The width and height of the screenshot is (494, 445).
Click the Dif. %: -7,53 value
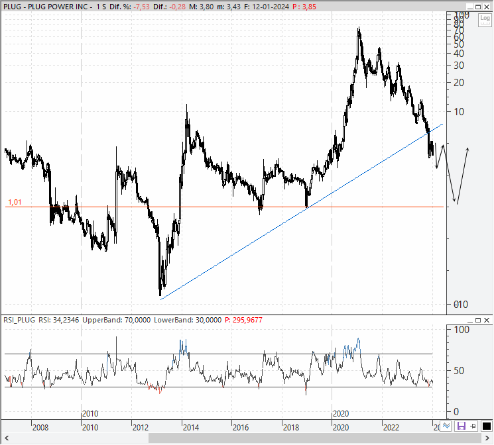[129, 7]
